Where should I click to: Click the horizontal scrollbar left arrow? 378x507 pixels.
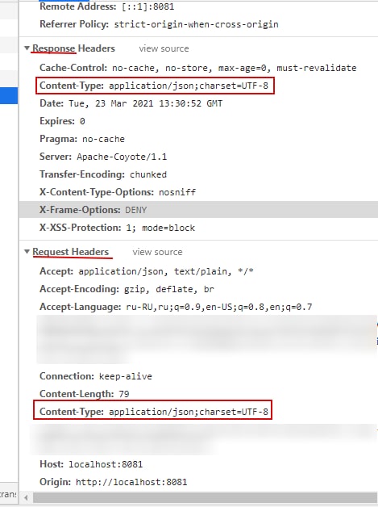click(x=26, y=497)
